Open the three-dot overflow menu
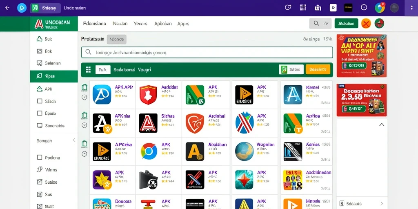418x209 pixels. point(412,8)
